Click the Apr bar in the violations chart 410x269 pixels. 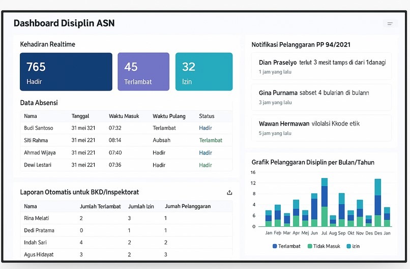pyautogui.click(x=296, y=213)
